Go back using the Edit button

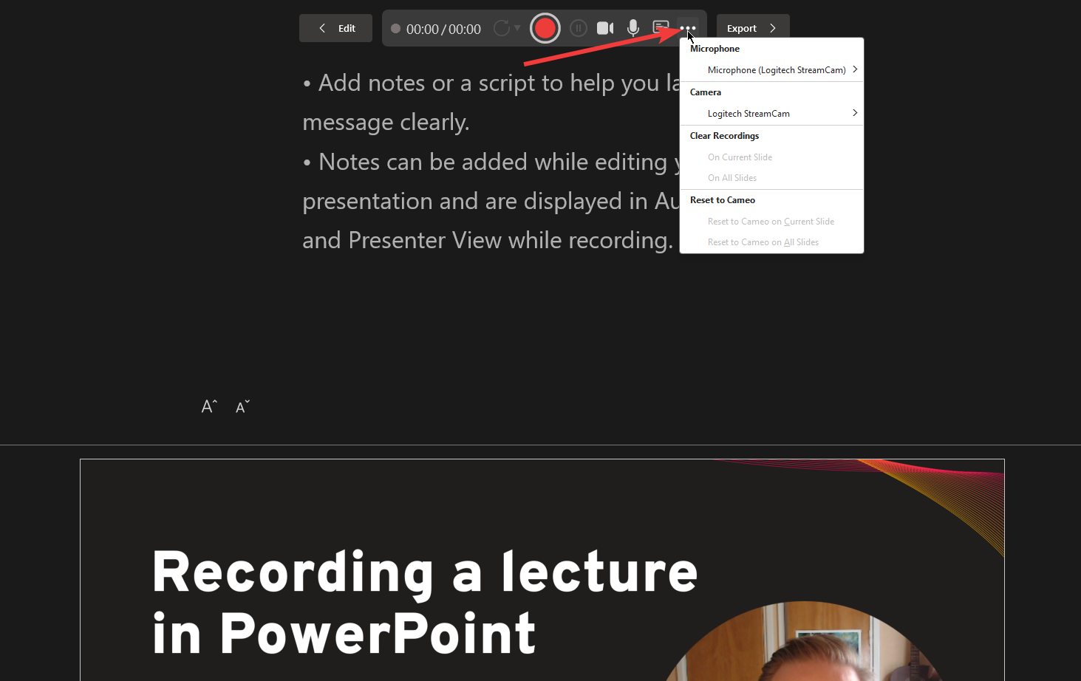[335, 28]
